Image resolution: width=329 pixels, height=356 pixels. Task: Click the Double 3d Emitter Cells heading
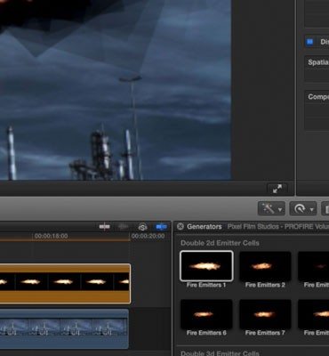point(220,353)
